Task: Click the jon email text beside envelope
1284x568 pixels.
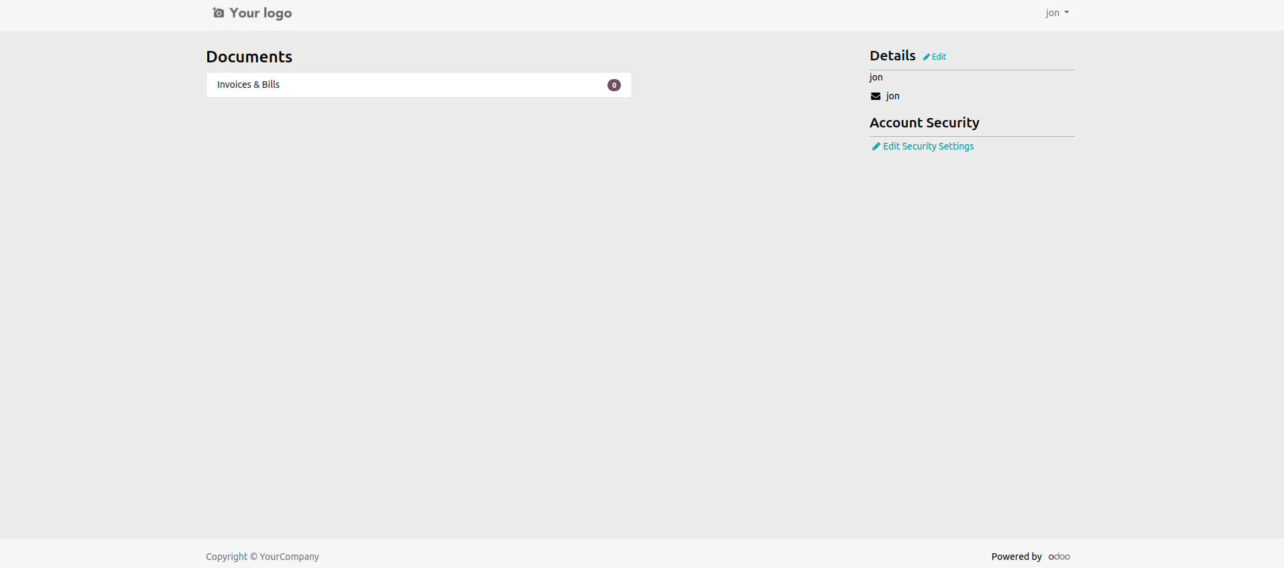Action: [892, 96]
